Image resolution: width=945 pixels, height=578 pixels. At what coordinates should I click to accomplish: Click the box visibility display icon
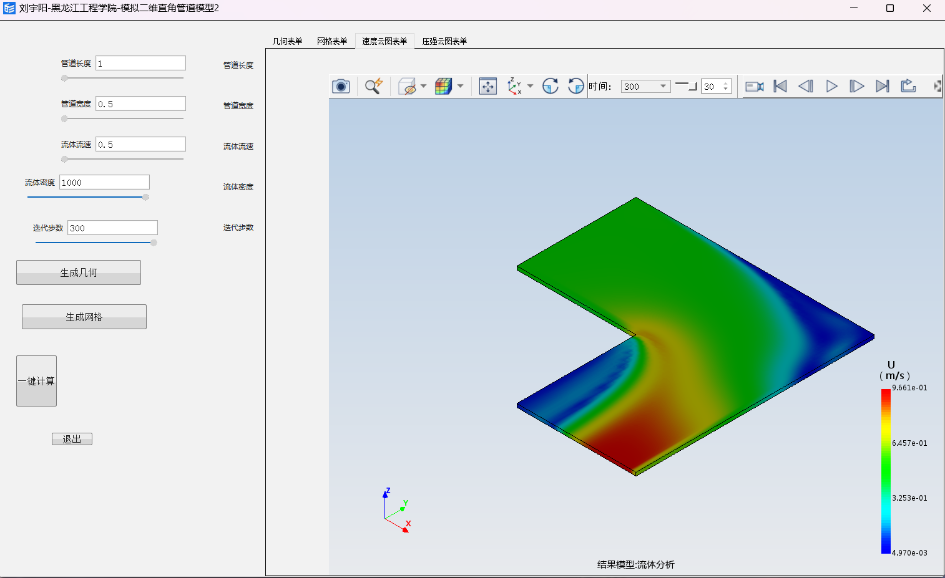[407, 86]
